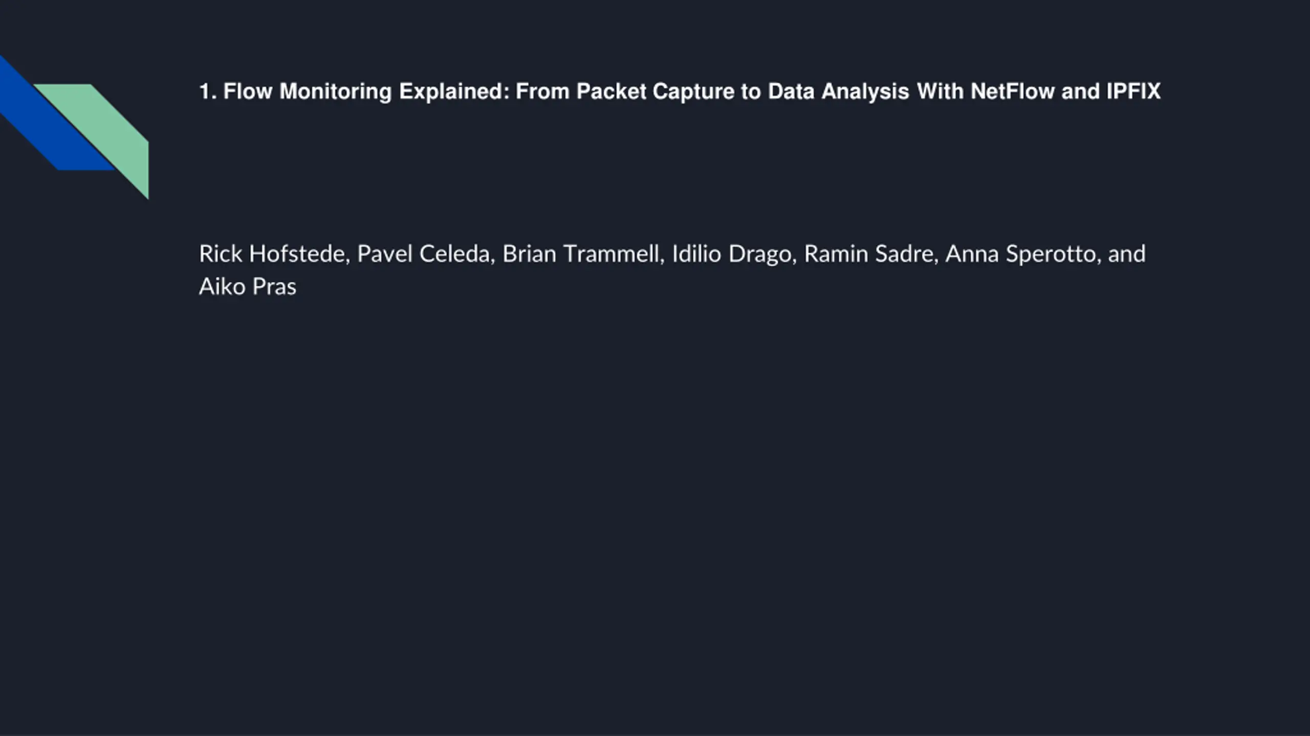Click author name Aiko Pras
The width and height of the screenshot is (1310, 736).
coord(248,287)
